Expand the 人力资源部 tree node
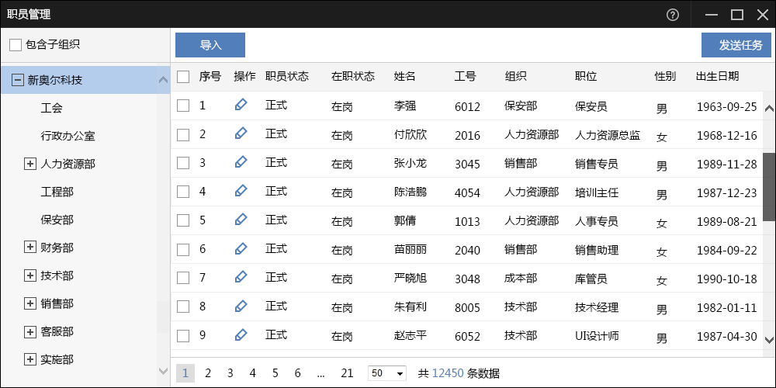776x388 pixels. [30, 164]
